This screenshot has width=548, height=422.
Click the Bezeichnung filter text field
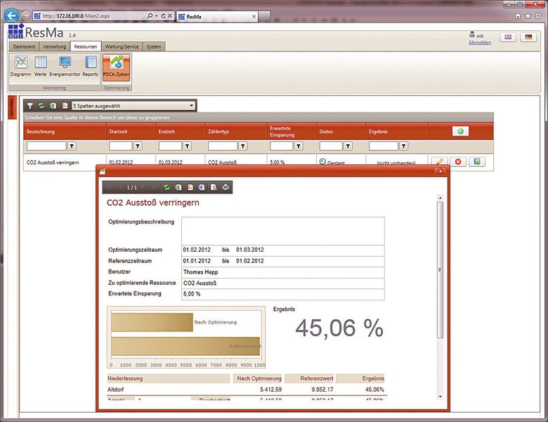[46, 146]
